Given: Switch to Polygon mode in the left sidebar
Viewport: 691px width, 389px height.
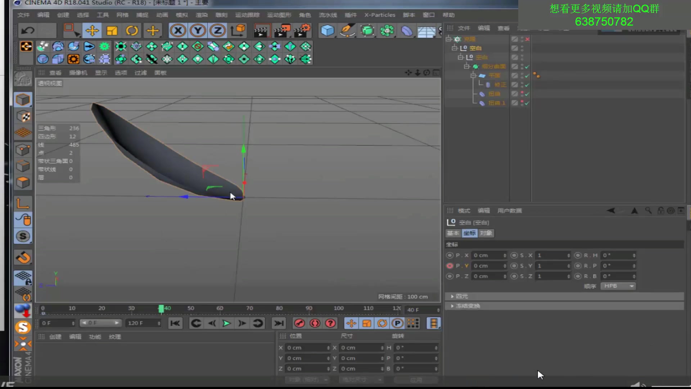Looking at the screenshot, I should (23, 183).
